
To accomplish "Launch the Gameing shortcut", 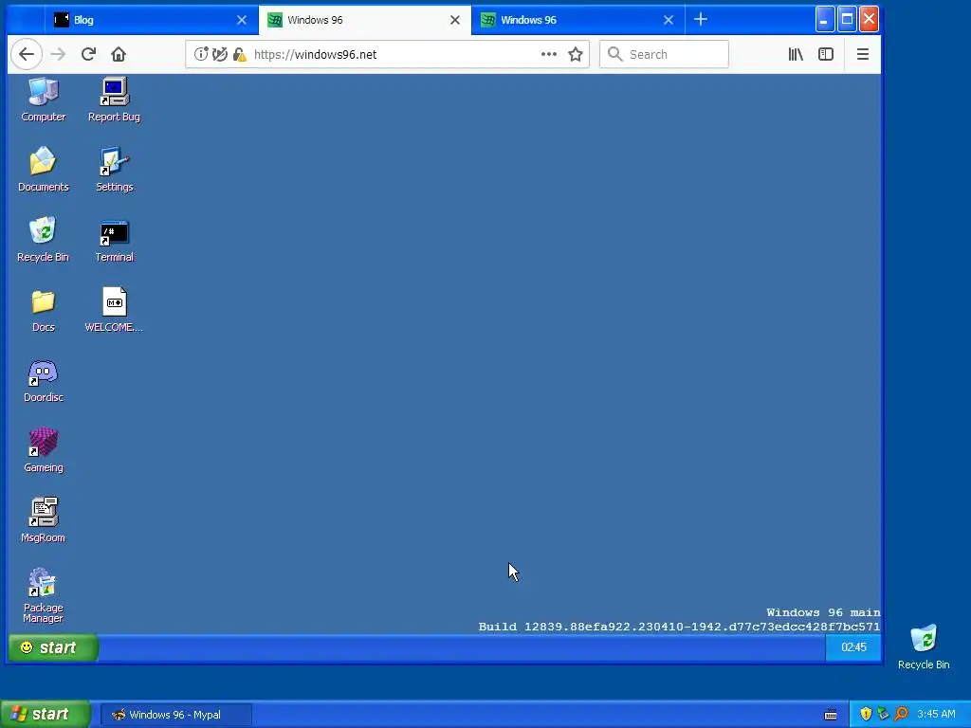I will click(x=43, y=450).
